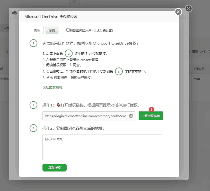The image size is (210, 191).
Task: Close the Microsoft OneDrive authorization dialog
Action: click(x=178, y=12)
